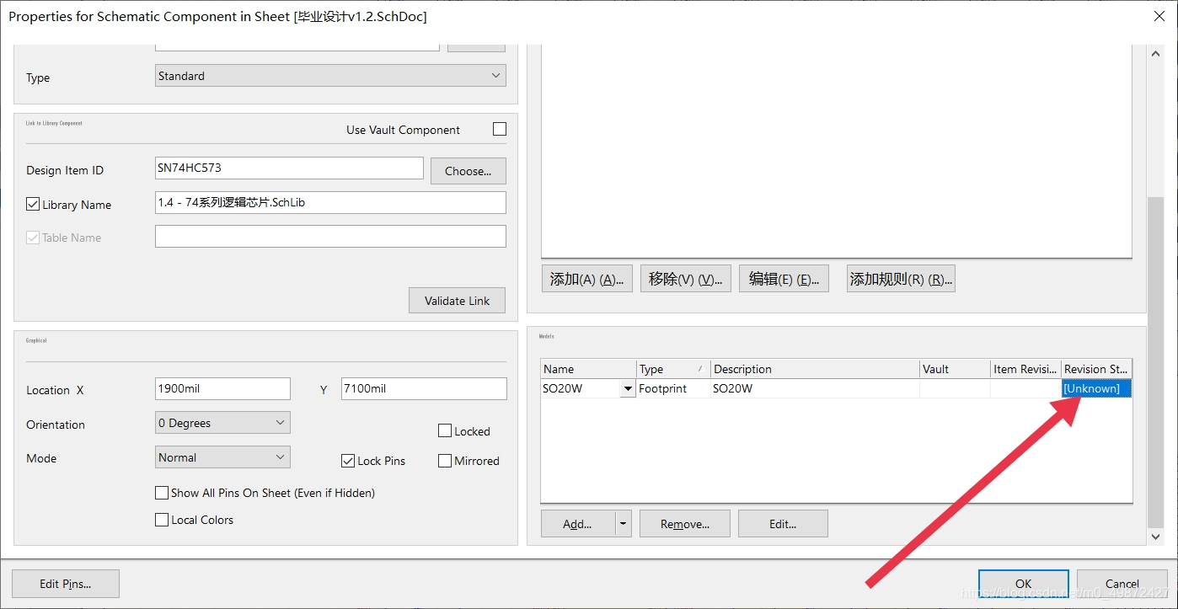Screen dimensions: 1178x609
Task: Click the Design Item ID field SN74HC573
Action: point(289,168)
